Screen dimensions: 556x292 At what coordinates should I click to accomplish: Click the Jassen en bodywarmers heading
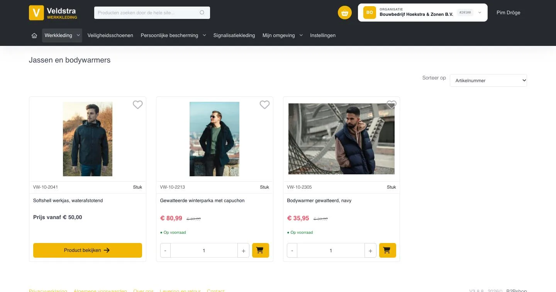coord(69,60)
